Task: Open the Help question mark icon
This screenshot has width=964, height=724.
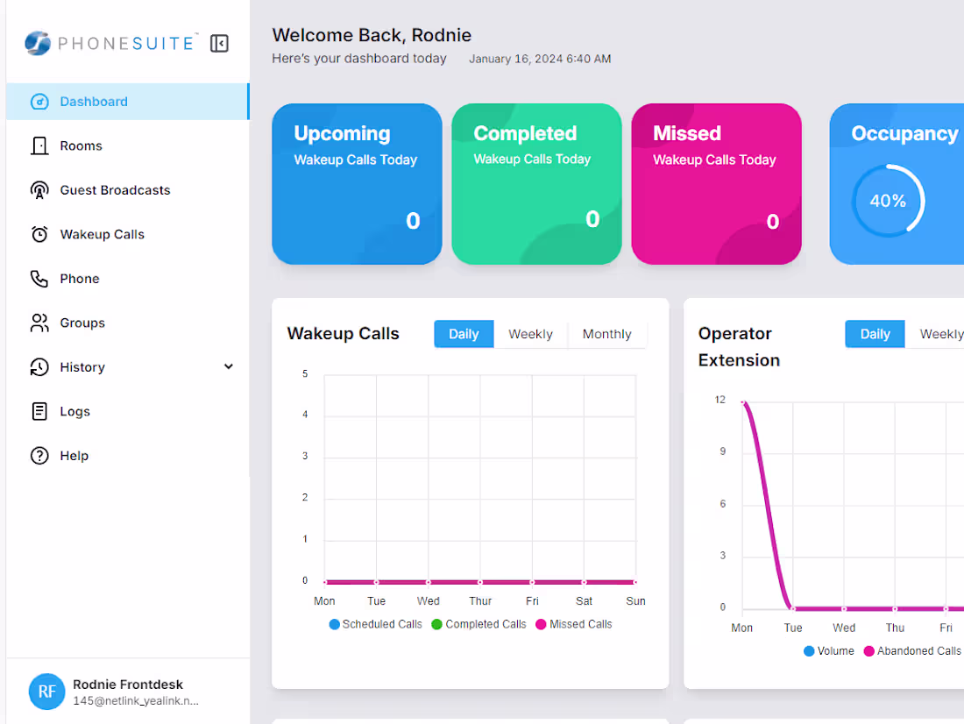Action: (x=38, y=456)
